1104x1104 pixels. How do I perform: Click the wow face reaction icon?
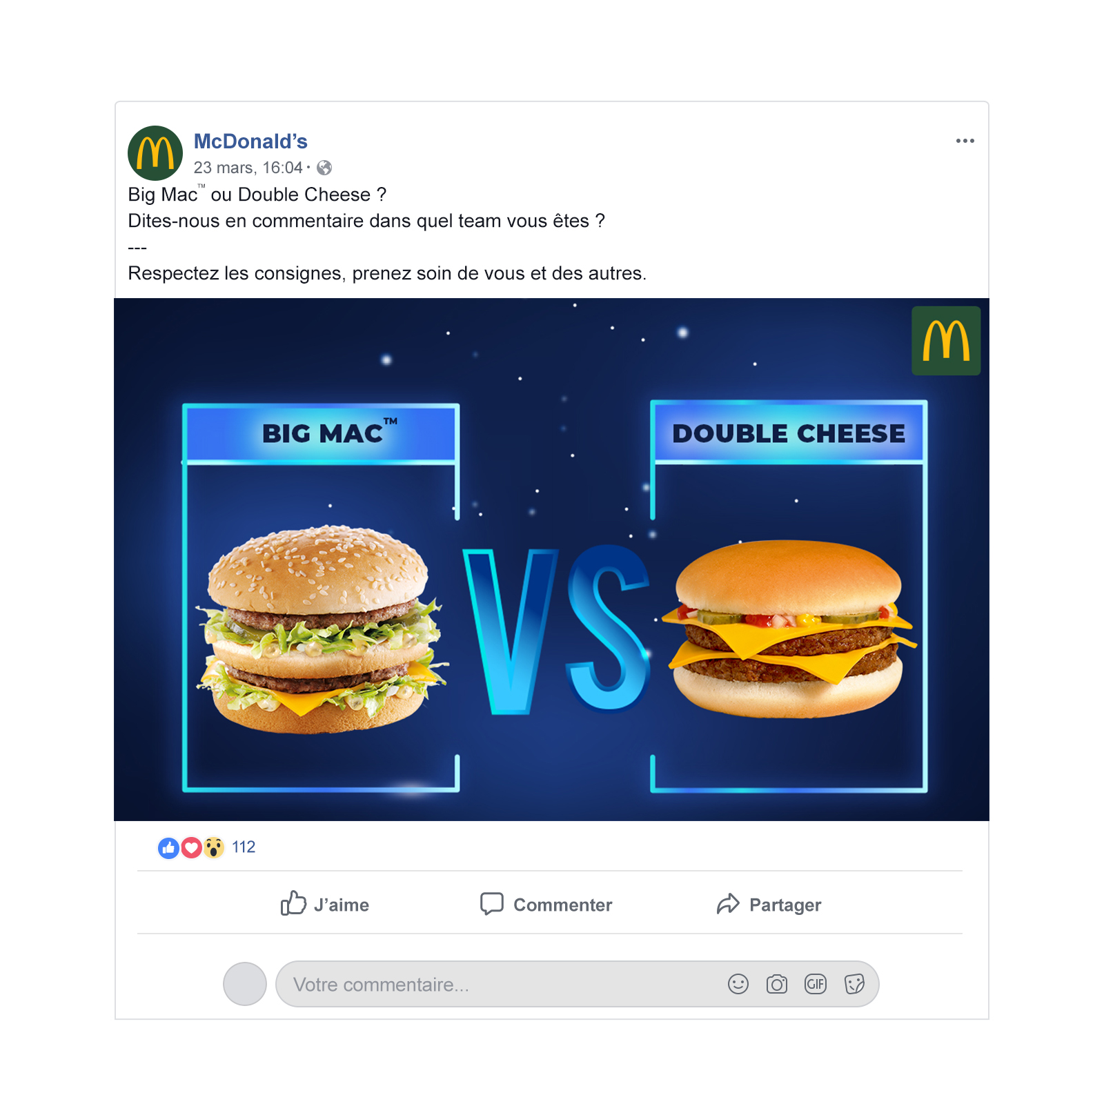tap(214, 847)
